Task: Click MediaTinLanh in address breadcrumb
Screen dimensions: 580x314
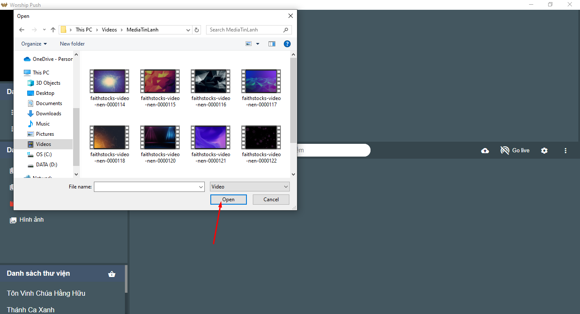Action: tap(142, 30)
